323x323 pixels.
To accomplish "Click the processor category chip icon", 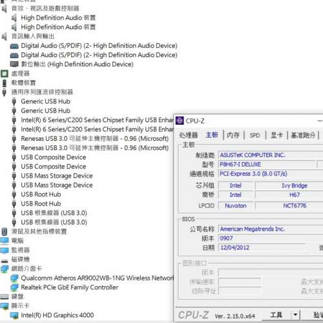I will tap(5, 74).
